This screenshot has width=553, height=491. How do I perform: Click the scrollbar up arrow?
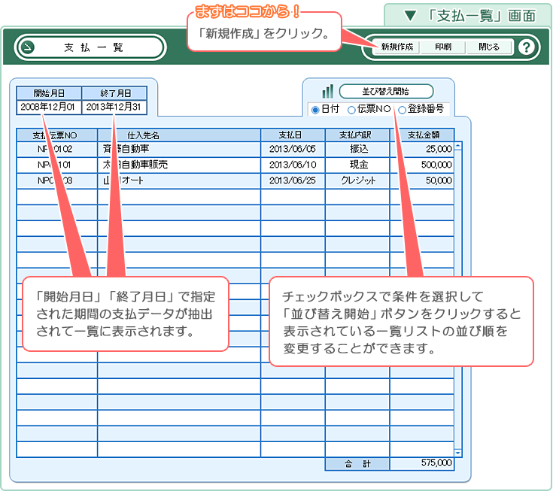pos(457,146)
